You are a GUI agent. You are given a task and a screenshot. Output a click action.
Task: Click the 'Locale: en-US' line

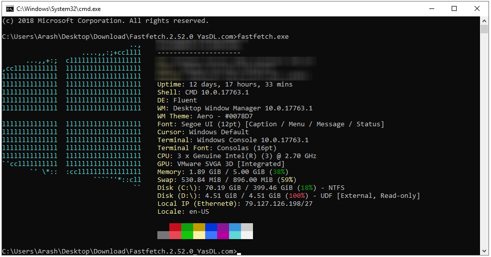(183, 212)
